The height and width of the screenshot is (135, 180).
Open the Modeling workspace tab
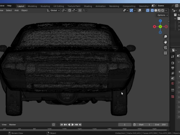tap(32, 6)
